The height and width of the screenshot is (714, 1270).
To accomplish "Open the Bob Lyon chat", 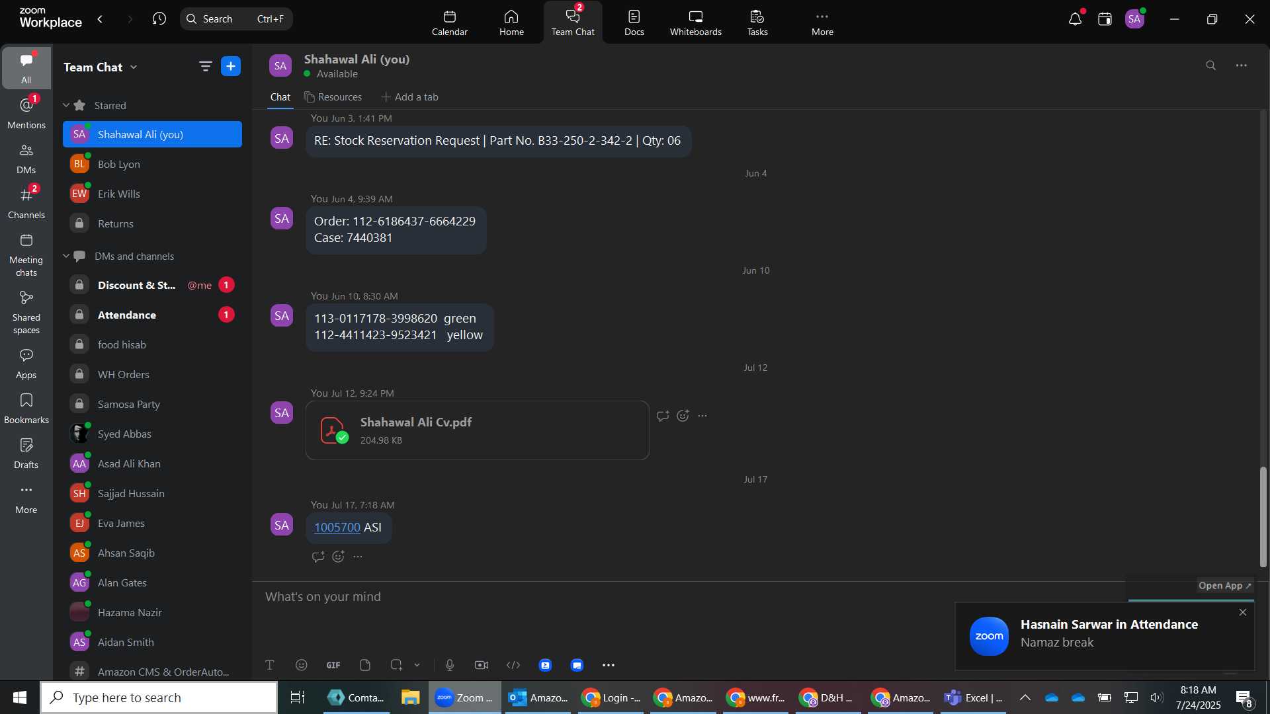I will (152, 164).
